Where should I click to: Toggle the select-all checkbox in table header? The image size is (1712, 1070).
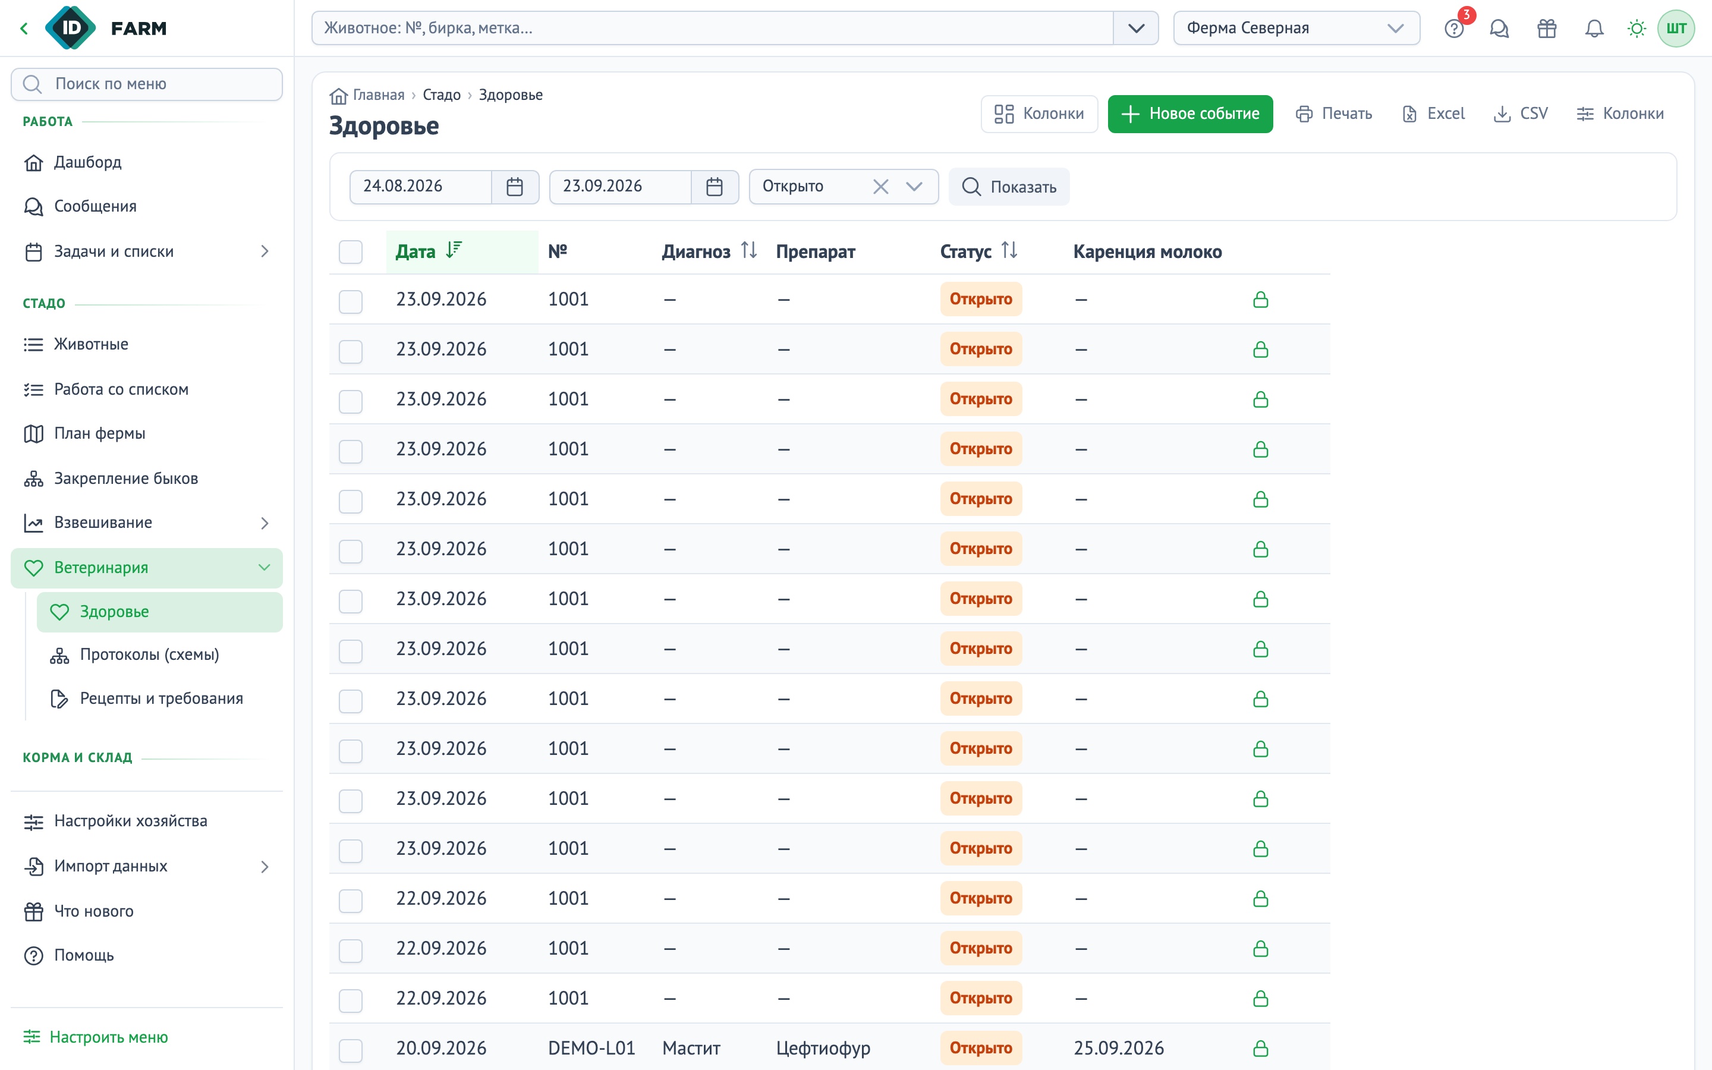351,252
